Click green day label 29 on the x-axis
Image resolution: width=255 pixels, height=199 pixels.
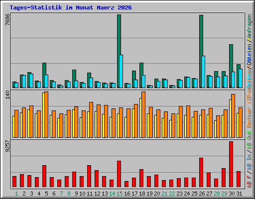224,194
